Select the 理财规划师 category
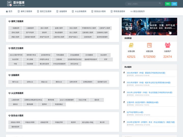 [x=15, y=127]
